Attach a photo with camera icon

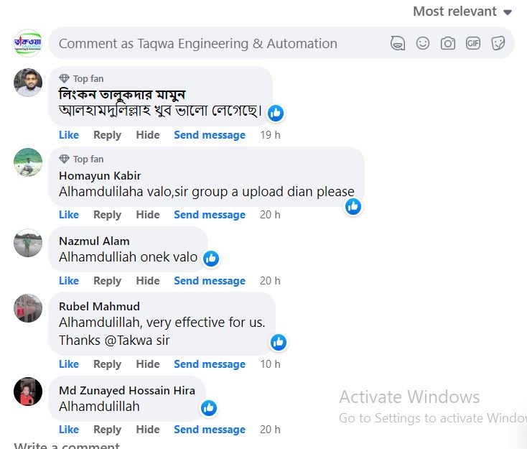tap(448, 43)
